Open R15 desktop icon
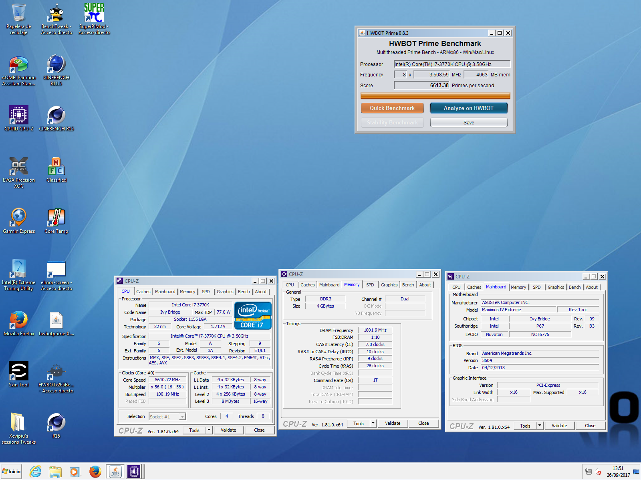641x480 pixels. (56, 426)
